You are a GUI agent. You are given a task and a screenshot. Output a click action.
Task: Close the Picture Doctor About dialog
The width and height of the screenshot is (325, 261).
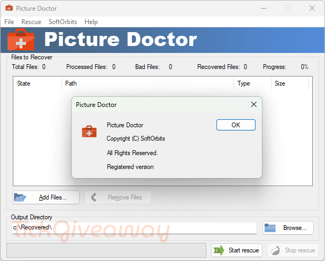pyautogui.click(x=254, y=104)
